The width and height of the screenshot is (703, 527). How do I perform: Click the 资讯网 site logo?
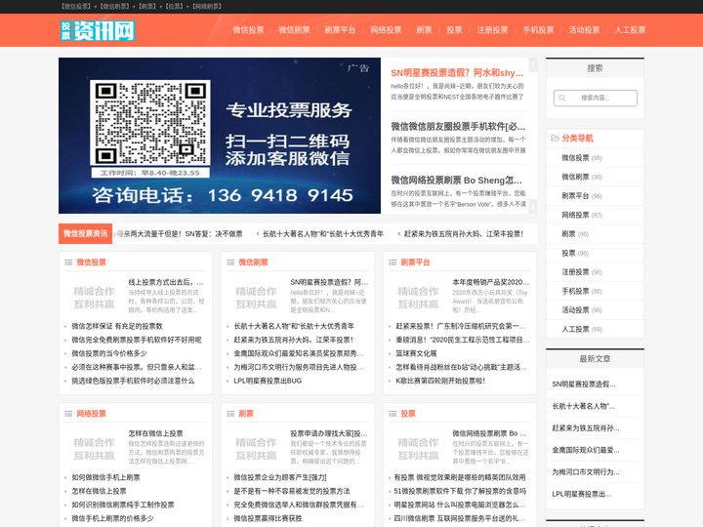(98, 30)
